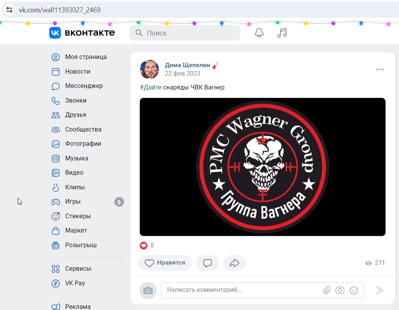This screenshot has height=310, width=399.
Task: Open the Видео sidebar item
Action: pyautogui.click(x=74, y=173)
